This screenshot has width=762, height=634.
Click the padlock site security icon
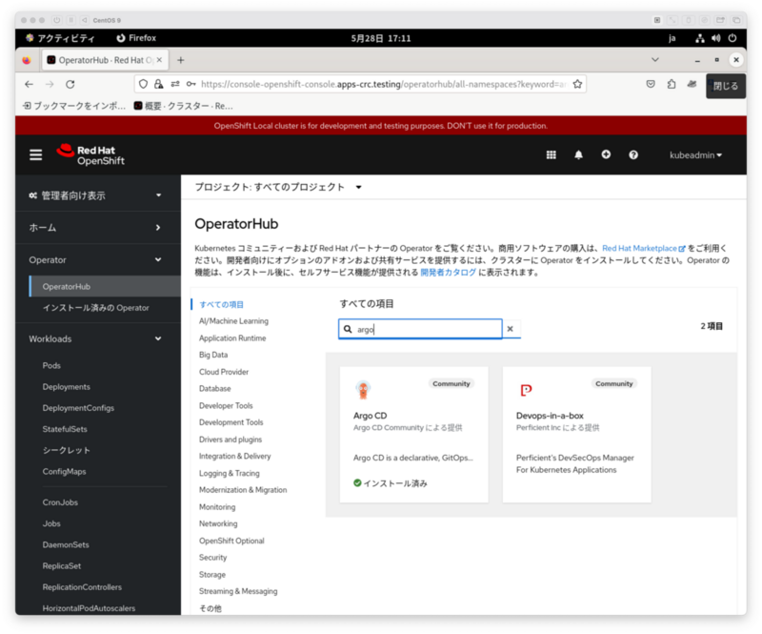click(x=158, y=84)
